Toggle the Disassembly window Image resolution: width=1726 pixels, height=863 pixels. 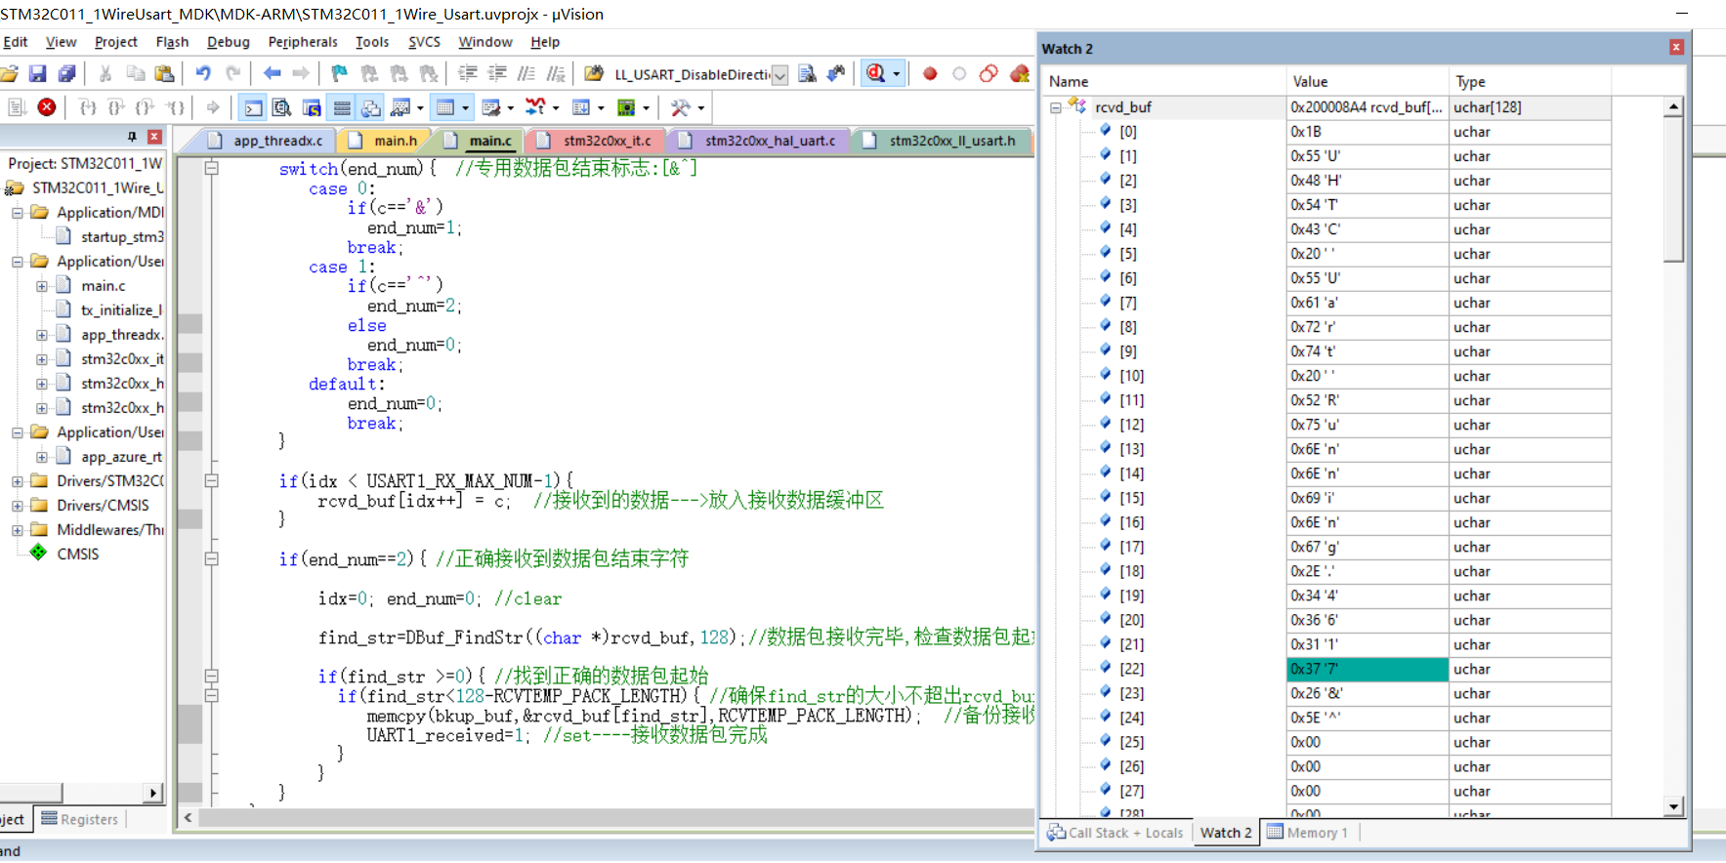tap(282, 107)
